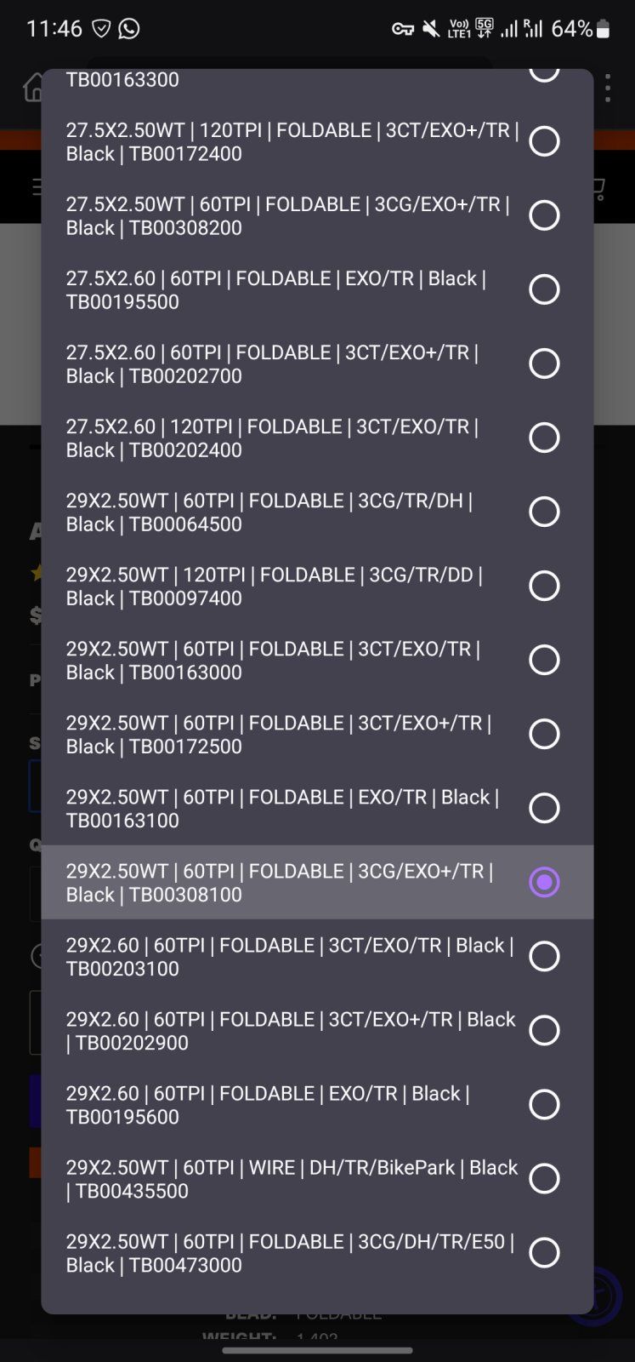Viewport: 635px width, 1362px height.
Task: Tap the browser home icon
Action: (x=34, y=87)
